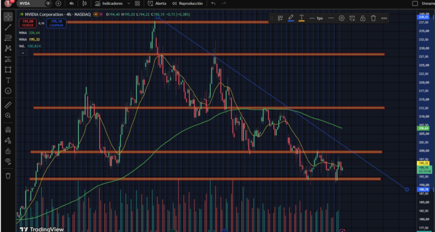Expand the favorite indicators dropdown arrow

tap(129, 4)
